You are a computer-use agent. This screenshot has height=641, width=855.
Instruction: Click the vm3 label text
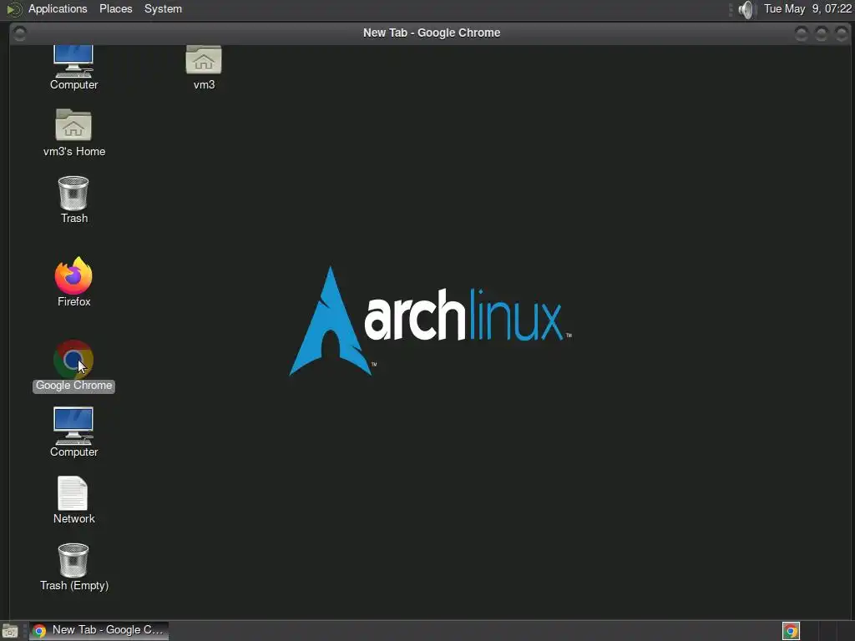(204, 84)
